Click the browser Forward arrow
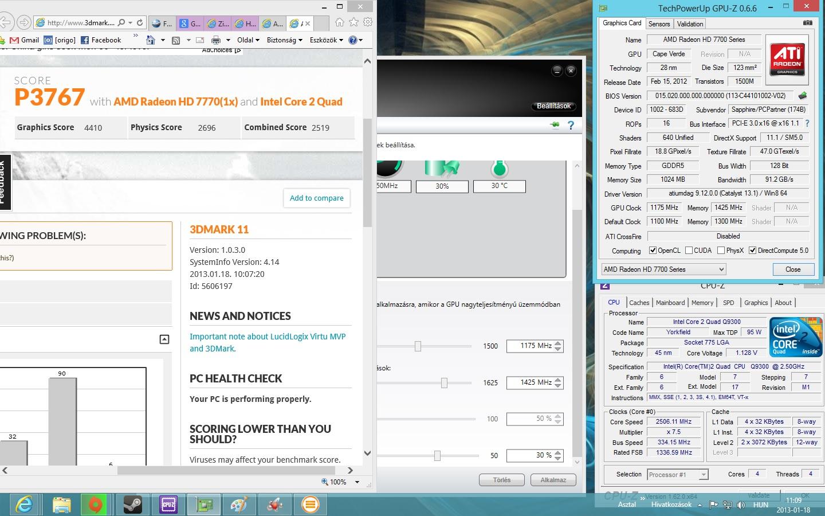The height and width of the screenshot is (516, 825). [x=23, y=23]
